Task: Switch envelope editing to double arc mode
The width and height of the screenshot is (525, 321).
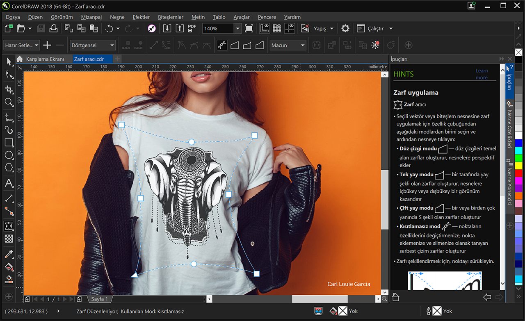Action: (259, 45)
